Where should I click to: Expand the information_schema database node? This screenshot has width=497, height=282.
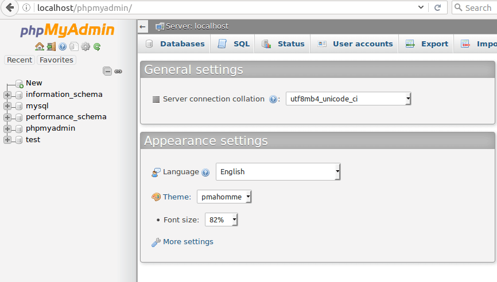[7, 95]
